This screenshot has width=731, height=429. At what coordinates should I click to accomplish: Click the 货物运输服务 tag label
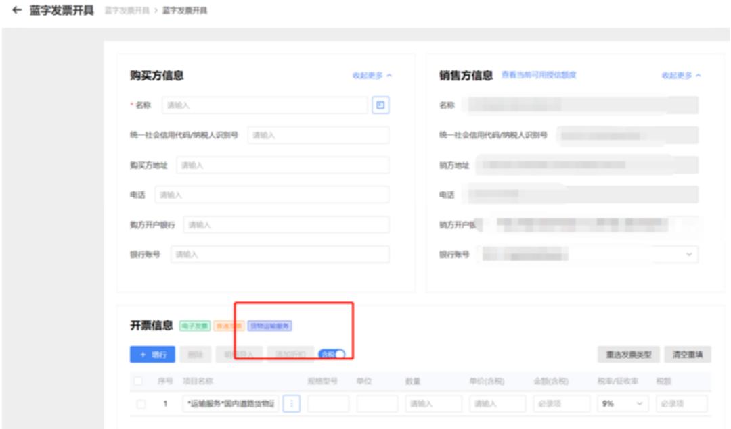[x=269, y=326]
